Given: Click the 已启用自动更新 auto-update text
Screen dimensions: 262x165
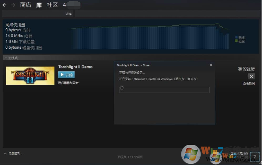Looking at the screenshot, I should [x=68, y=83].
